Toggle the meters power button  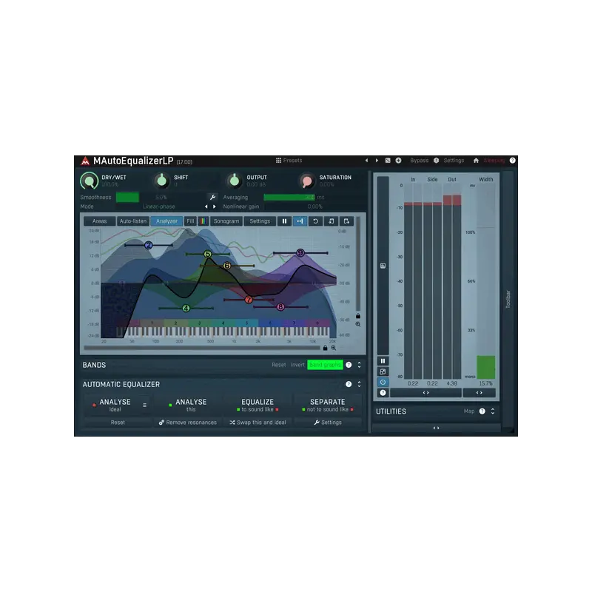click(383, 383)
